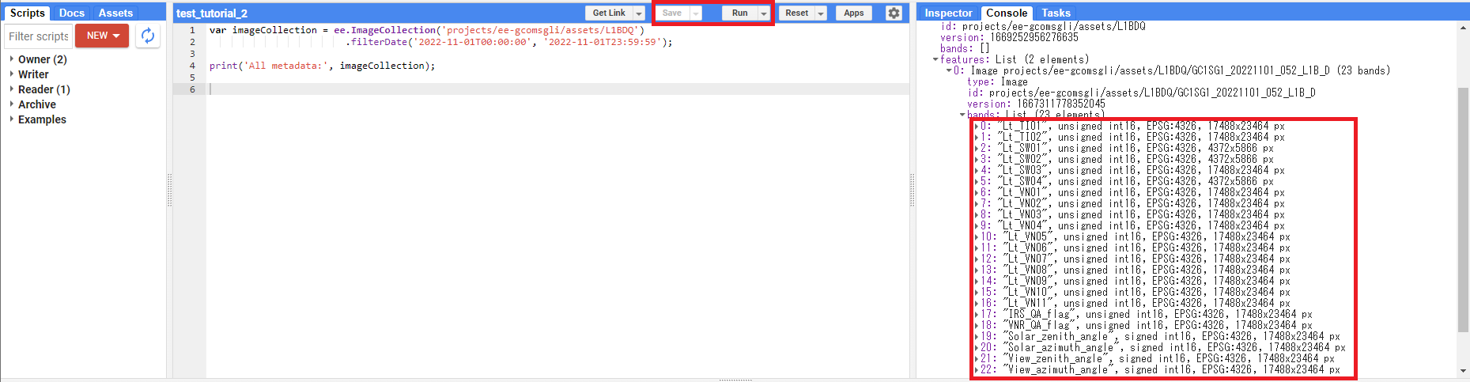Click the Filter scripts input field
Screen dimensions: 1470x382
[x=38, y=36]
